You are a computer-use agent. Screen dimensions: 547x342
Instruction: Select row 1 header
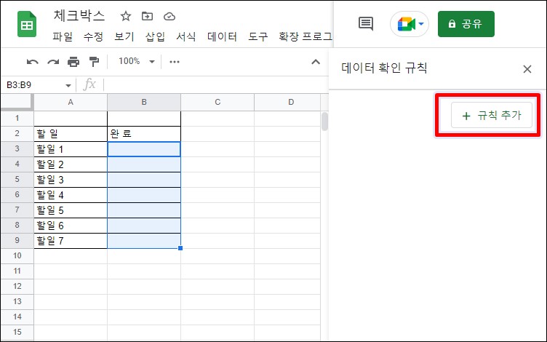coord(17,119)
